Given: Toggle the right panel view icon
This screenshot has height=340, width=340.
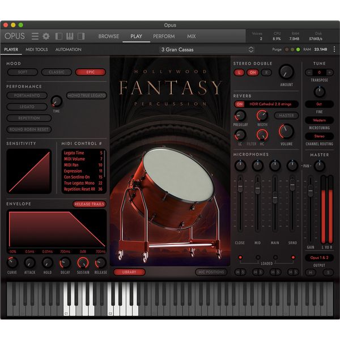Looking at the screenshot, I should coord(81,36).
